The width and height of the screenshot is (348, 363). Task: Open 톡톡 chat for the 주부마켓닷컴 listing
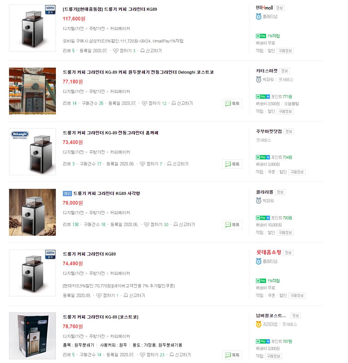(x=232, y=164)
